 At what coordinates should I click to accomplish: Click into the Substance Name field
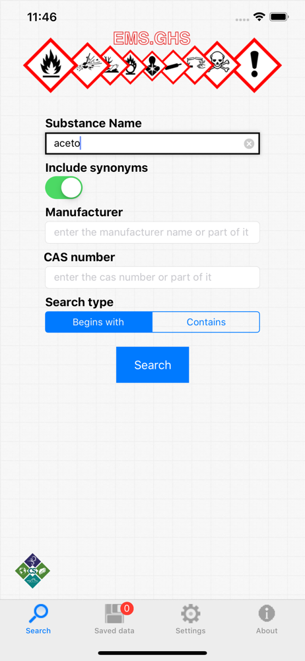point(152,143)
